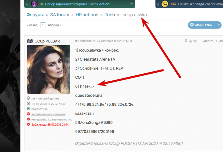Open the Пешка, а правда topic
The width and height of the screenshot is (223, 152).
tap(200, 4)
